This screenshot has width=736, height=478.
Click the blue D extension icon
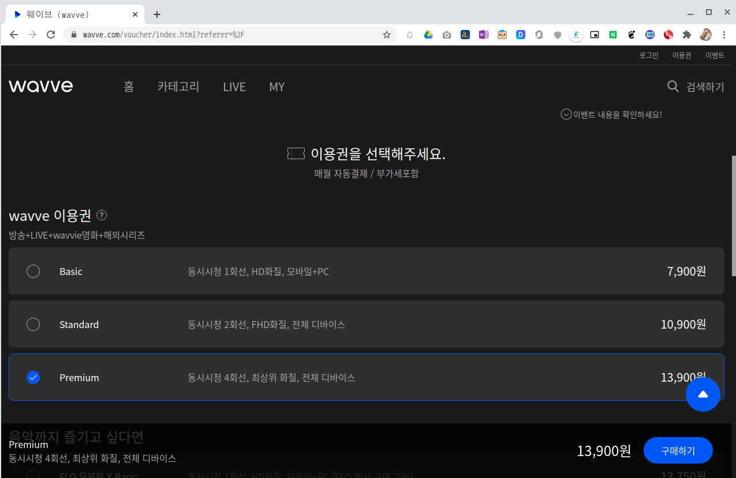[x=521, y=35]
